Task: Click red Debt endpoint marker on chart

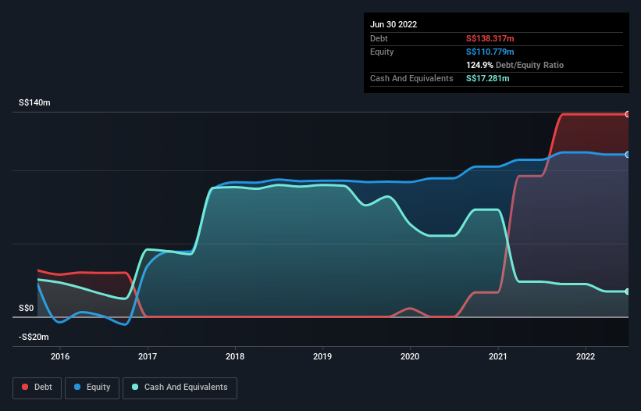Action: (x=628, y=115)
